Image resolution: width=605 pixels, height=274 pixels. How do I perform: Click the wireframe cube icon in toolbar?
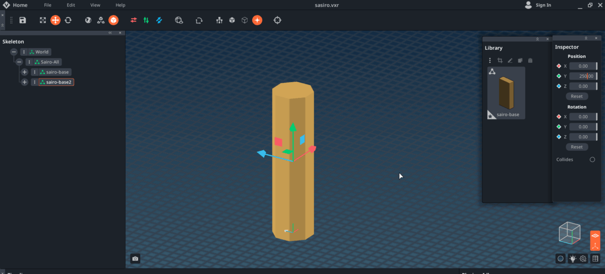coord(245,20)
